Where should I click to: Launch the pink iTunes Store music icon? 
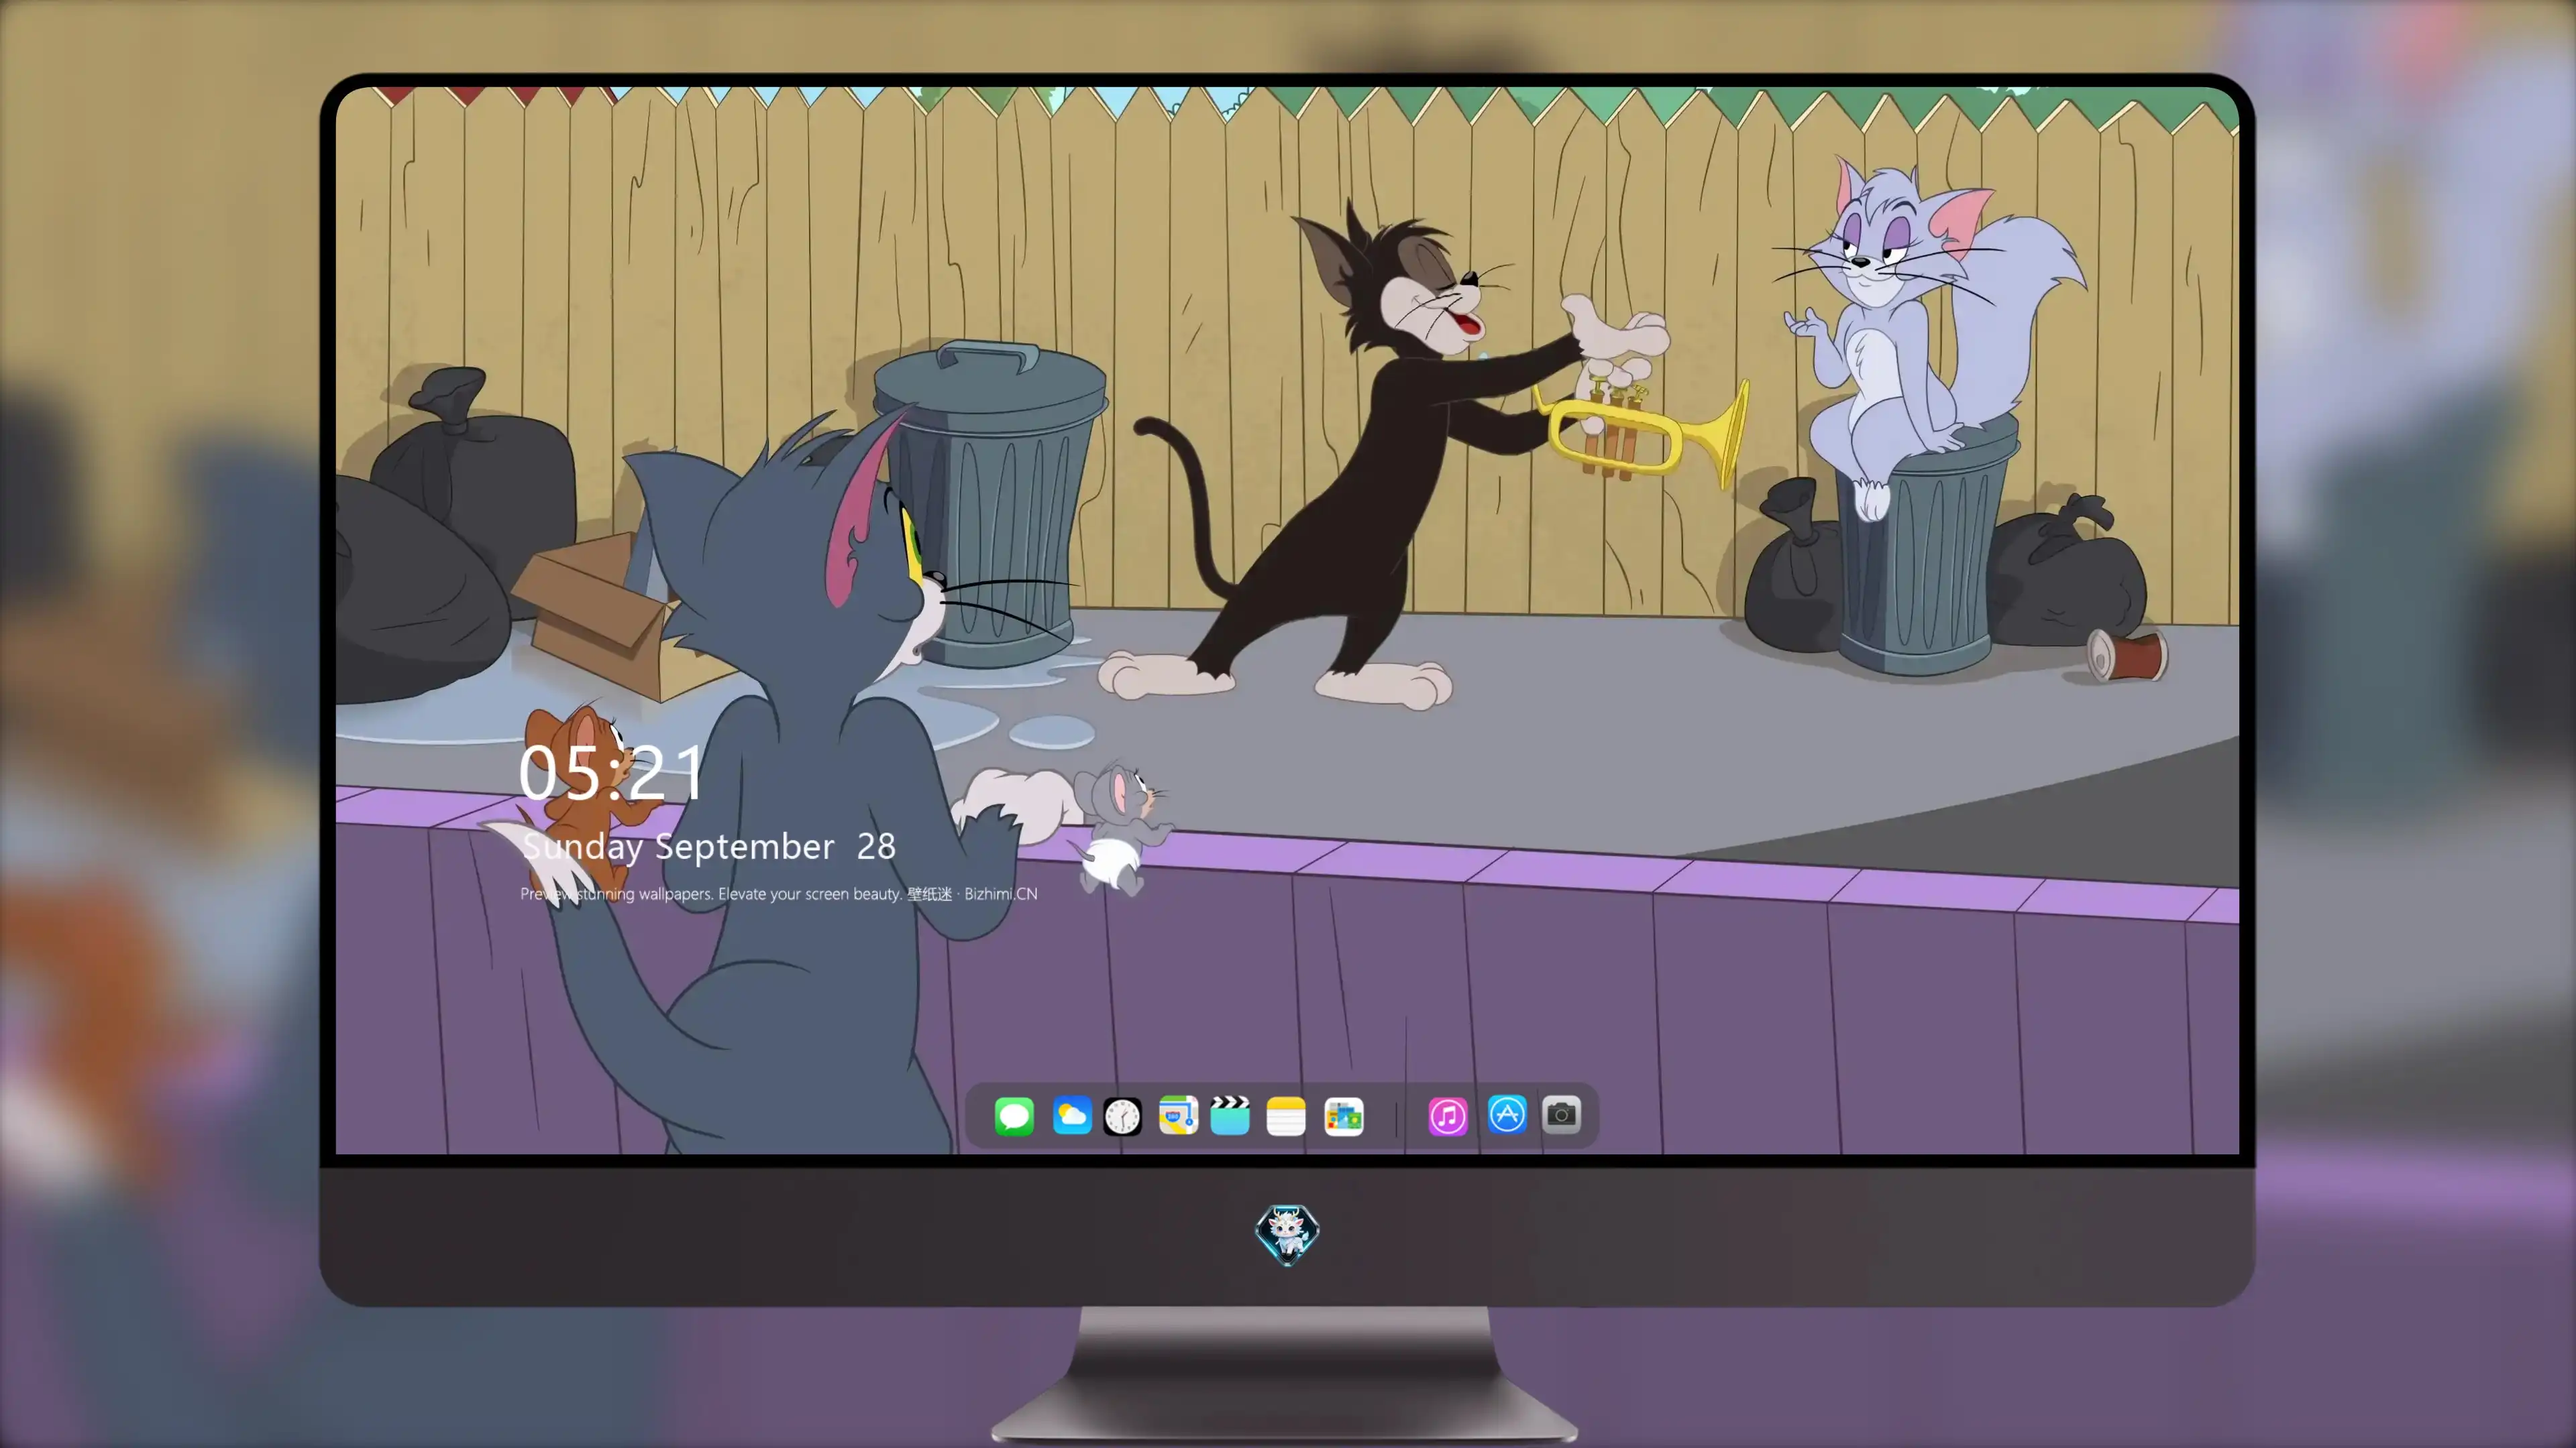[x=1448, y=1115]
